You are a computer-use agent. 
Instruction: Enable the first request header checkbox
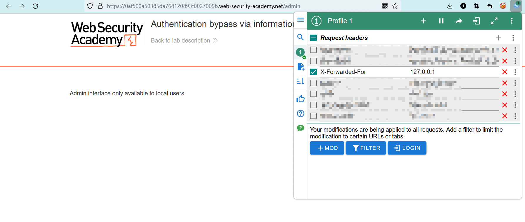coord(314,50)
